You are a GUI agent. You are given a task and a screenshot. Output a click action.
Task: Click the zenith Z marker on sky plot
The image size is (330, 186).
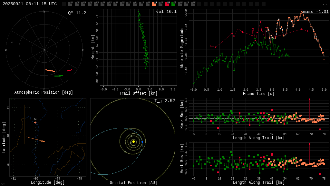tap(44, 50)
